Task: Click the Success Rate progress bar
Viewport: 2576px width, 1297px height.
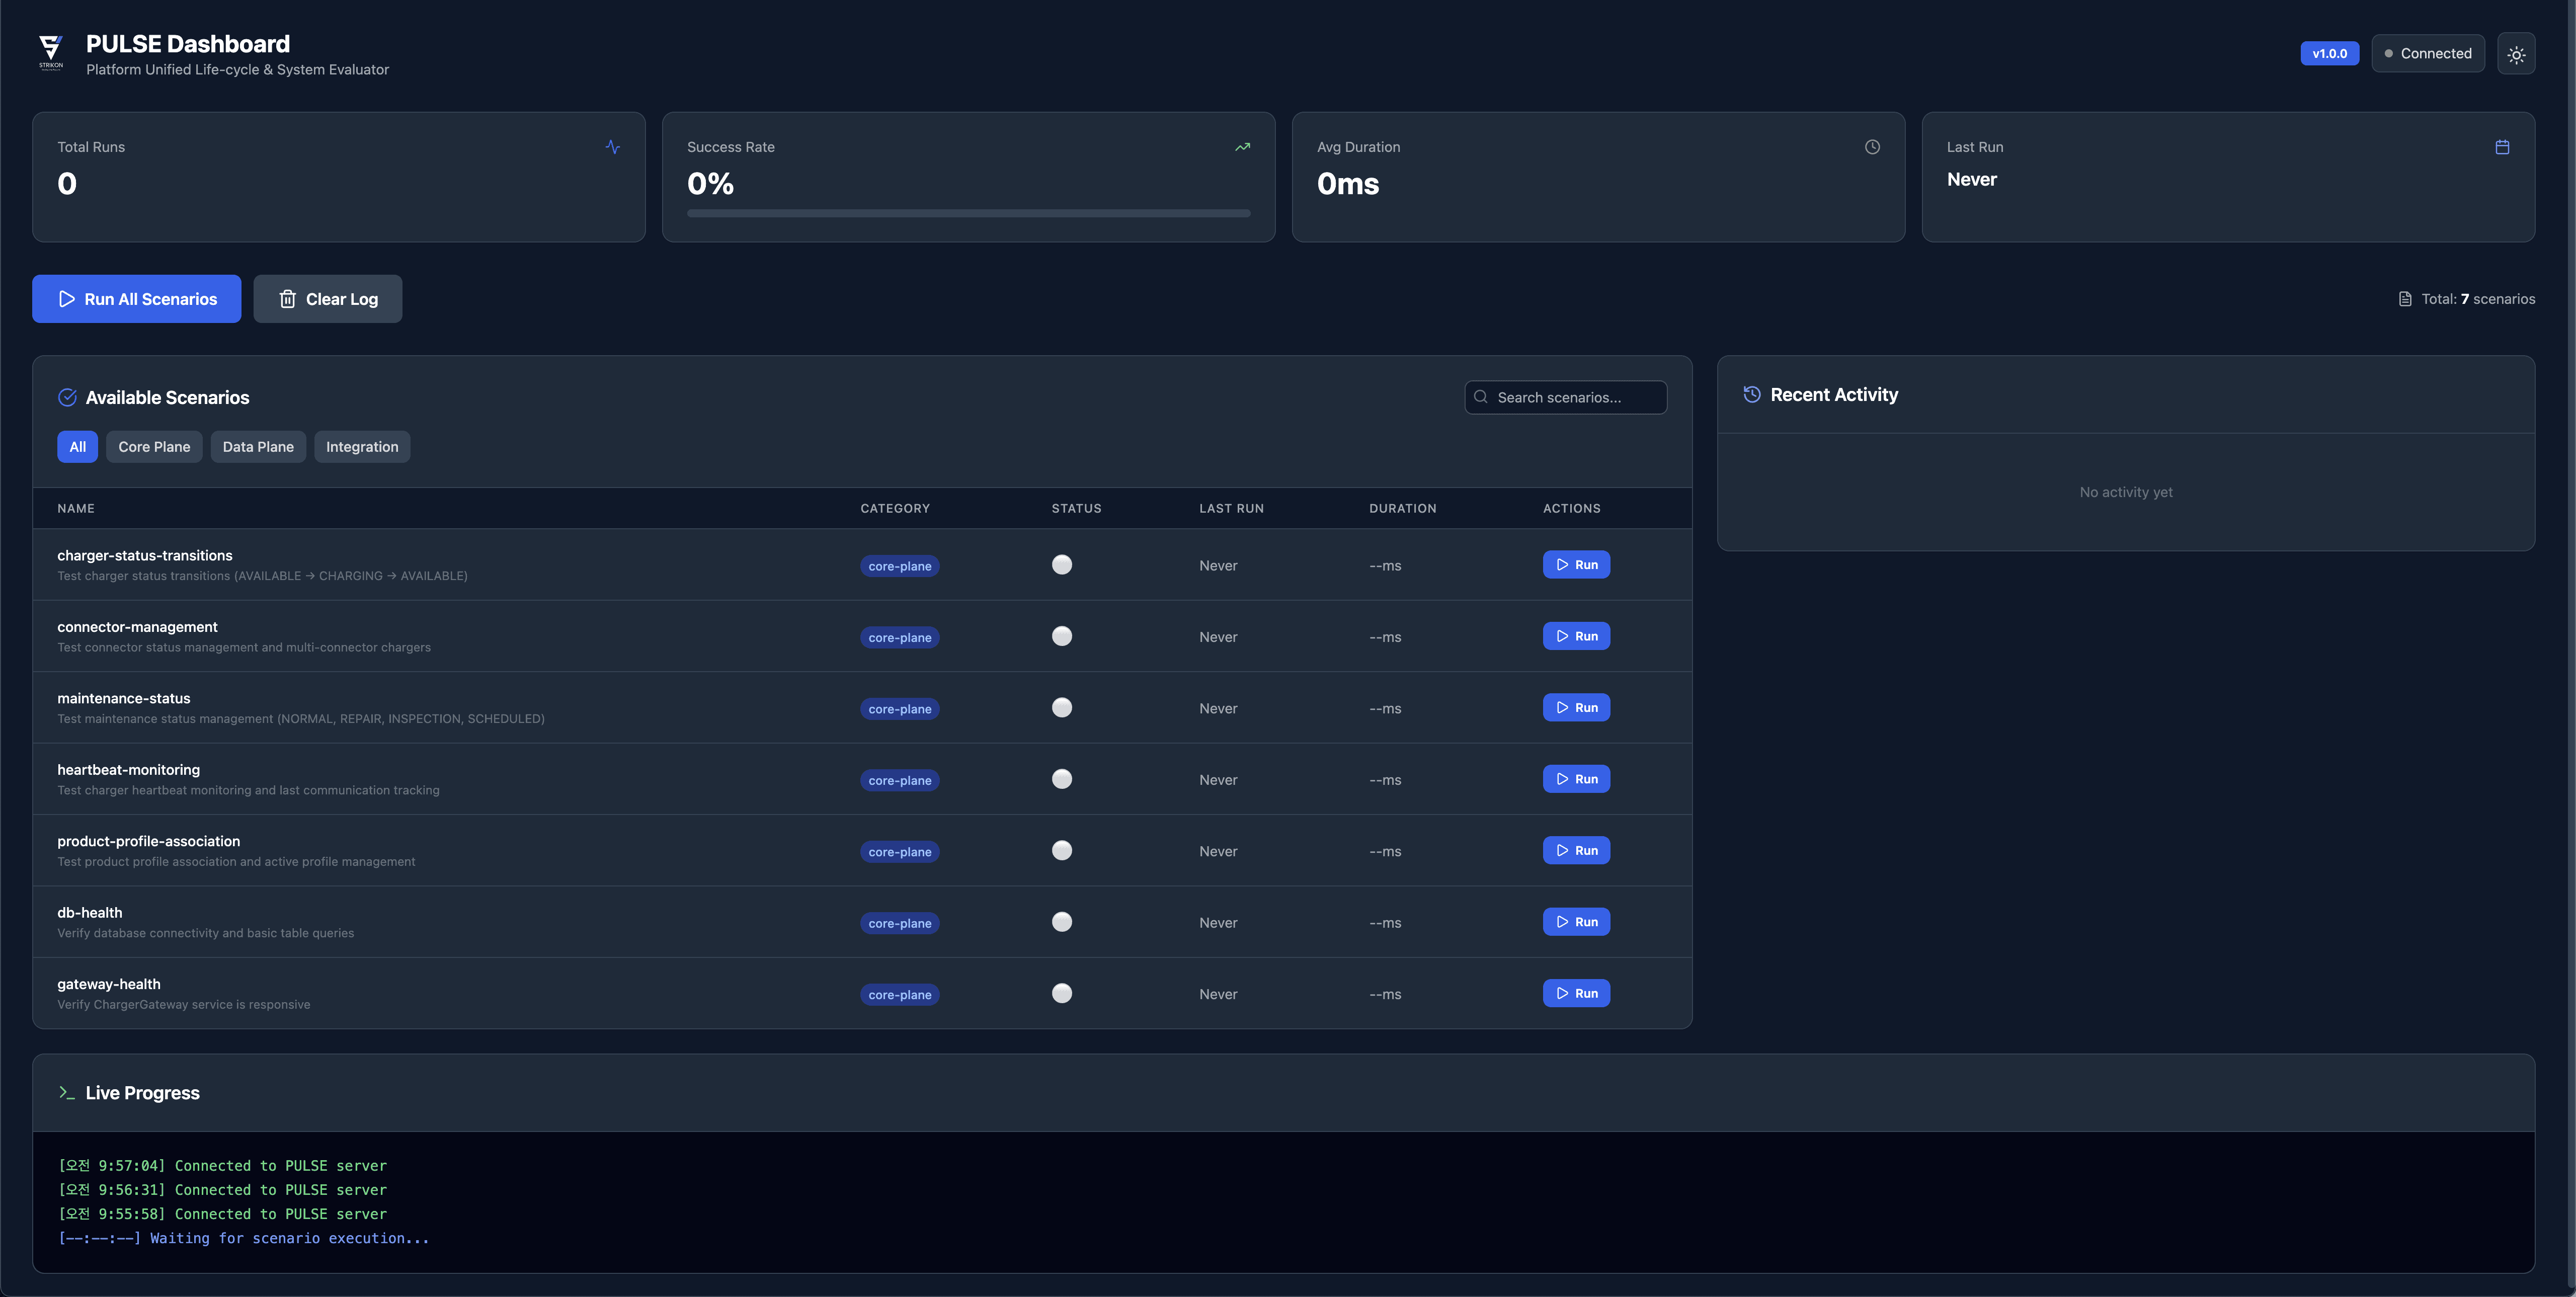Action: point(968,213)
